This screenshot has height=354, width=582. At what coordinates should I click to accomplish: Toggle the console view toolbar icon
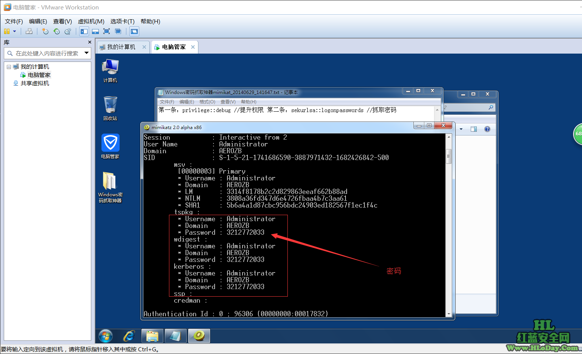pyautogui.click(x=134, y=31)
